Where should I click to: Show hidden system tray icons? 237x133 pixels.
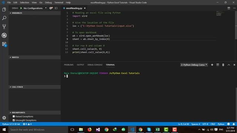coord(199,130)
